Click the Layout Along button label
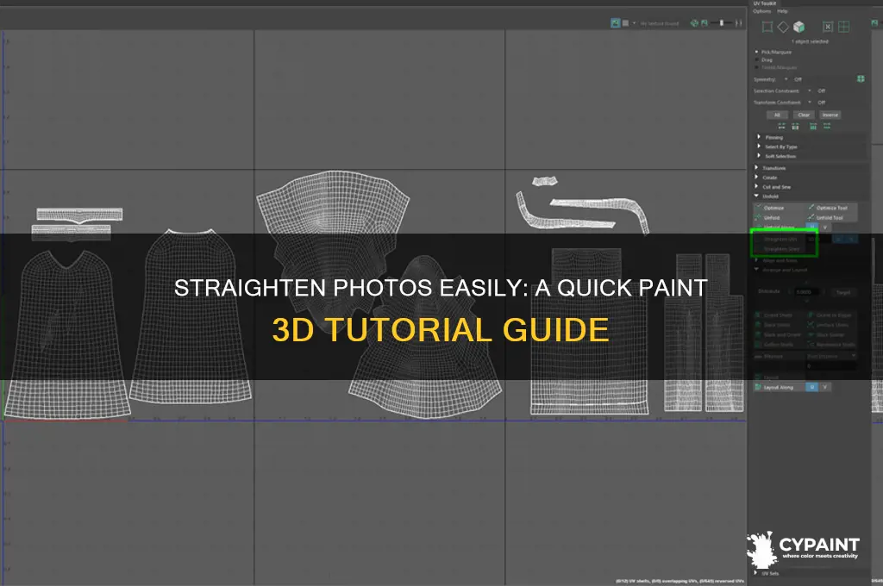 pyautogui.click(x=779, y=387)
